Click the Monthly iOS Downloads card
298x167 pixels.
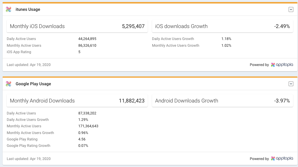[77, 26]
